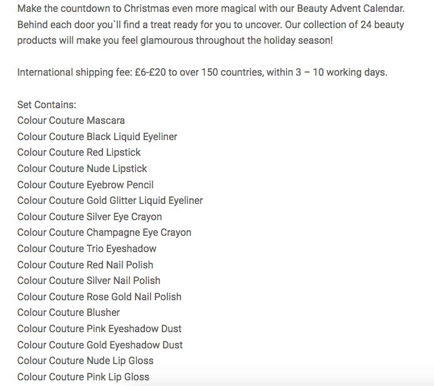Screen dimensions: 434x386
Task: Select the Rose Gold Nail Polish entry
Action: pyautogui.click(x=99, y=297)
